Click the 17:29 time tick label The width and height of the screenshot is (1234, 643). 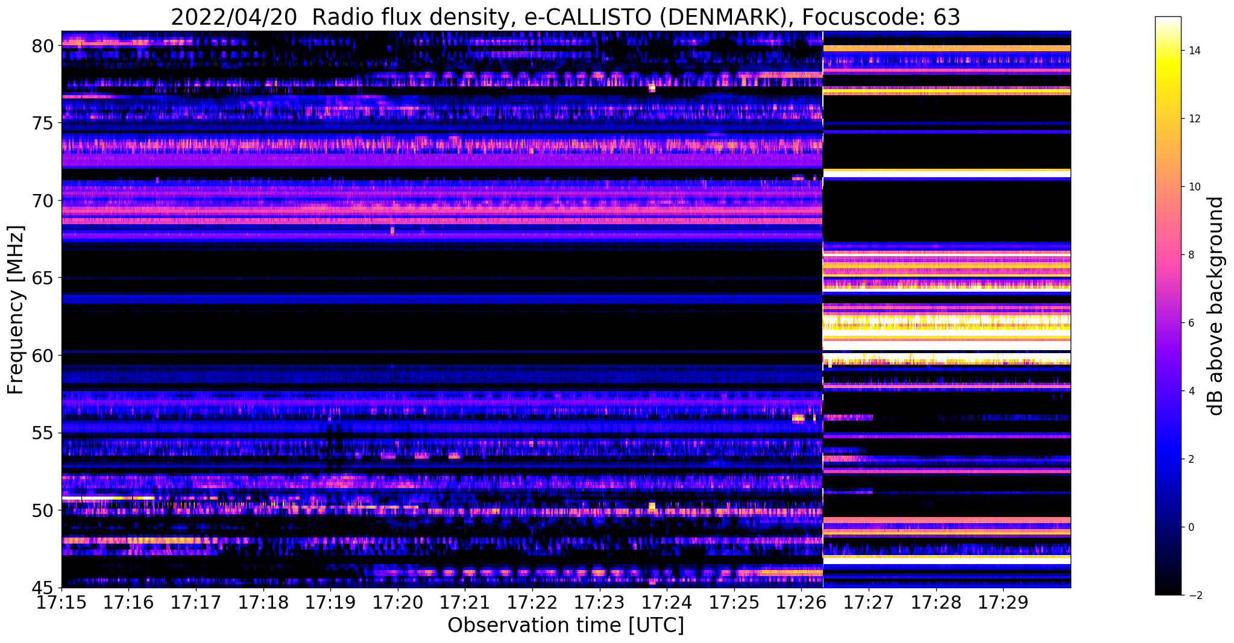[1004, 602]
